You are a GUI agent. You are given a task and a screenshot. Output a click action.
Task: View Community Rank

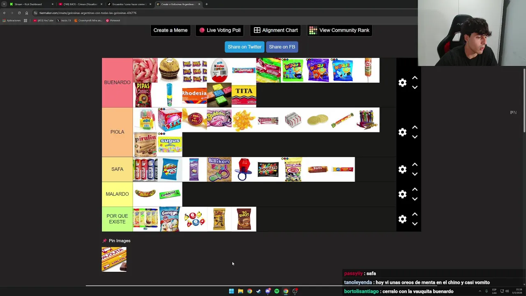(339, 30)
